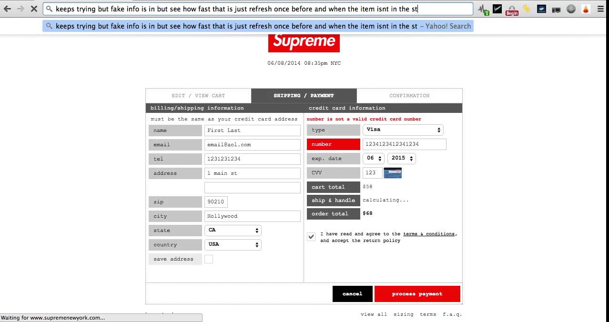Go back with the browser back arrow
Image resolution: width=609 pixels, height=322 pixels.
click(7, 9)
